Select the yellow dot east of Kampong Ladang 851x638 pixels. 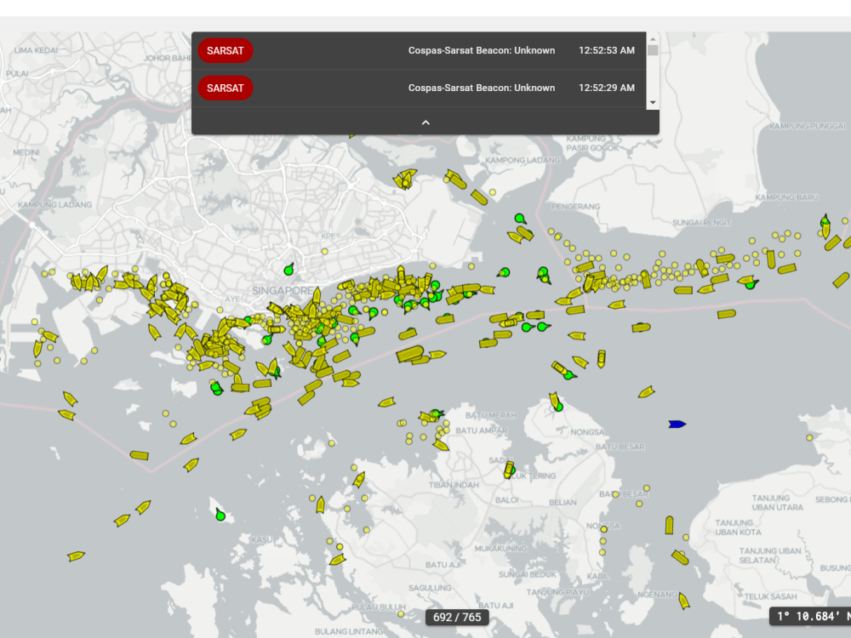click(493, 192)
